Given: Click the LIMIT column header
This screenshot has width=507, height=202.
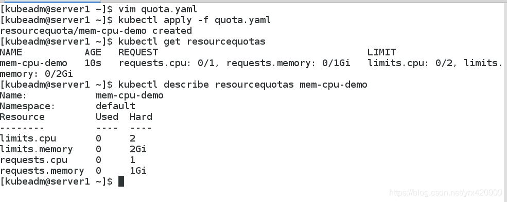Looking at the screenshot, I should [x=381, y=52].
